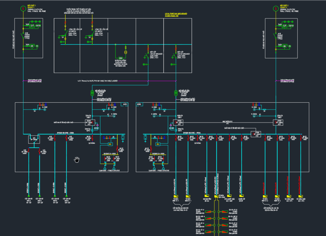Image resolution: width=326 pixels, height=236 pixels.
Task: Pick the PFC controller box in MSB2
Action: coord(158,144)
